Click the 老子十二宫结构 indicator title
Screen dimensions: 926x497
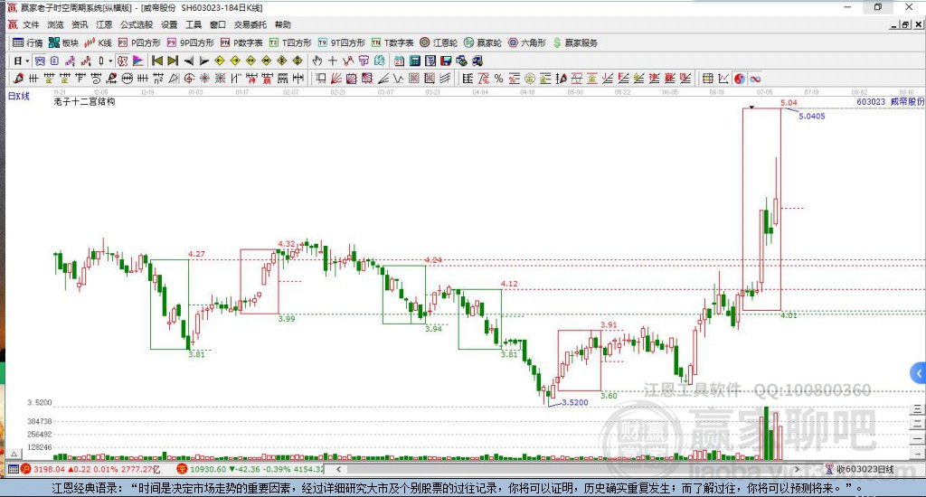coord(84,101)
